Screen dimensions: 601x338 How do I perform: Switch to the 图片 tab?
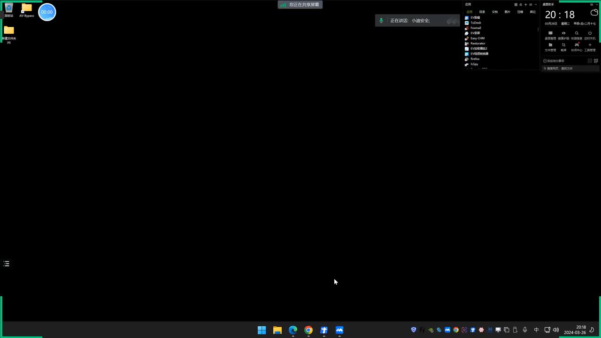507,12
